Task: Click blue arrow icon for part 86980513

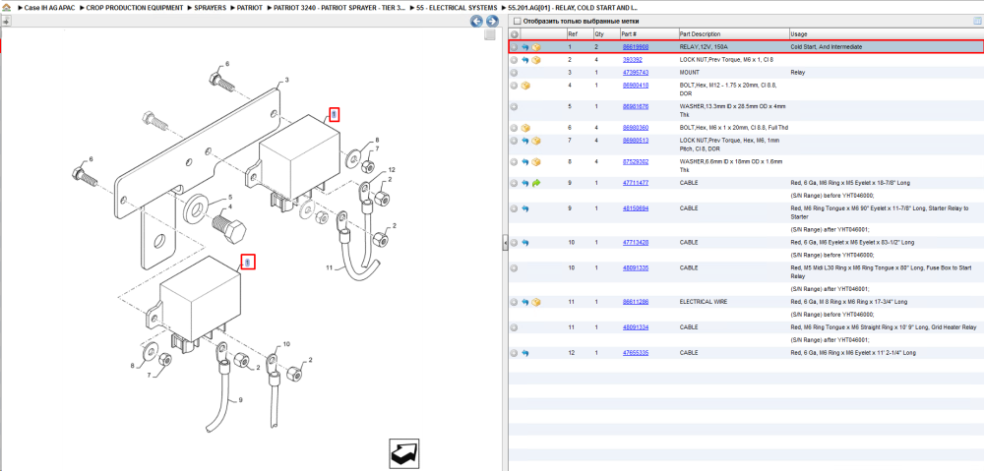Action: click(525, 142)
